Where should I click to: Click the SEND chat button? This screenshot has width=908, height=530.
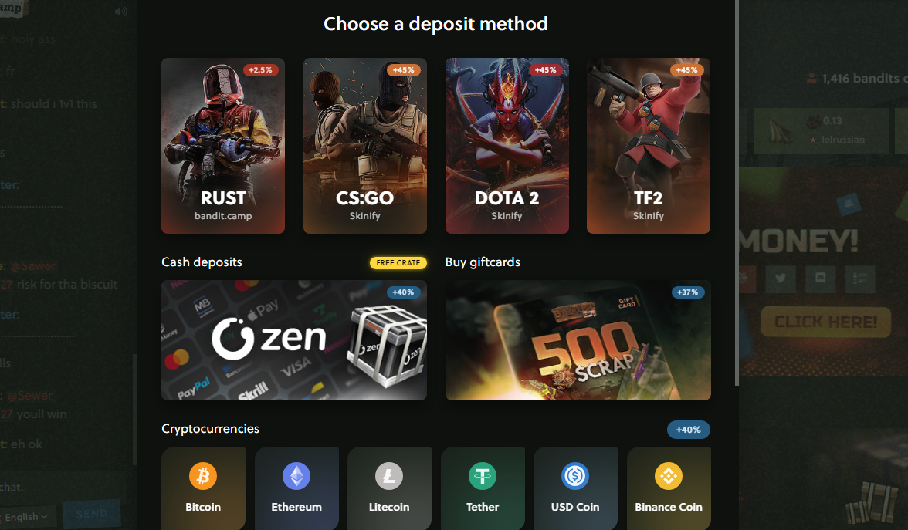[x=91, y=514]
